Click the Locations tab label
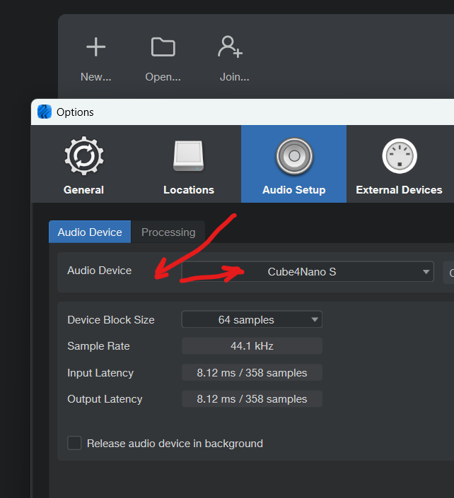Image resolution: width=454 pixels, height=498 pixels. [189, 190]
